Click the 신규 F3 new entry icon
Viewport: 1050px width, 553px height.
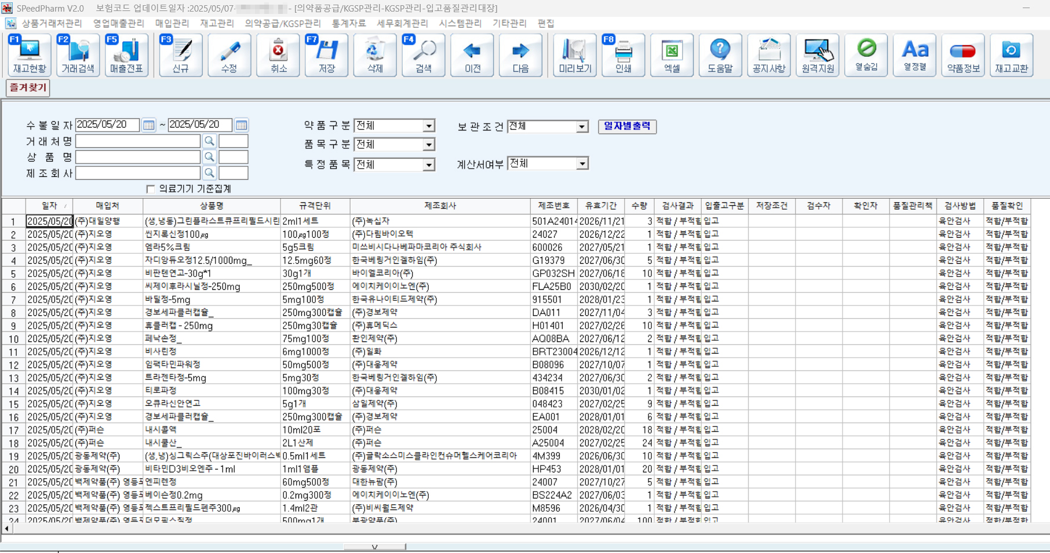[x=180, y=55]
